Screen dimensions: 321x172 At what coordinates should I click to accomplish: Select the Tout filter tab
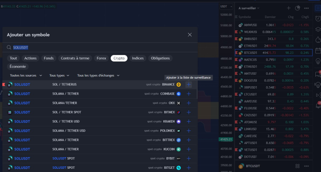click(x=13, y=58)
